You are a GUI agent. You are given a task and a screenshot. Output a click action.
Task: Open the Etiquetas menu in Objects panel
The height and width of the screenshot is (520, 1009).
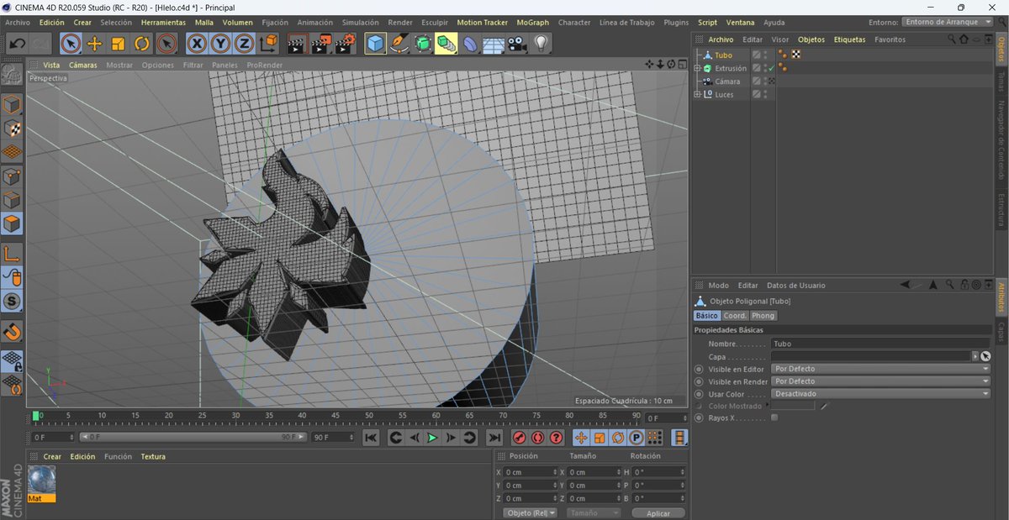tap(849, 39)
